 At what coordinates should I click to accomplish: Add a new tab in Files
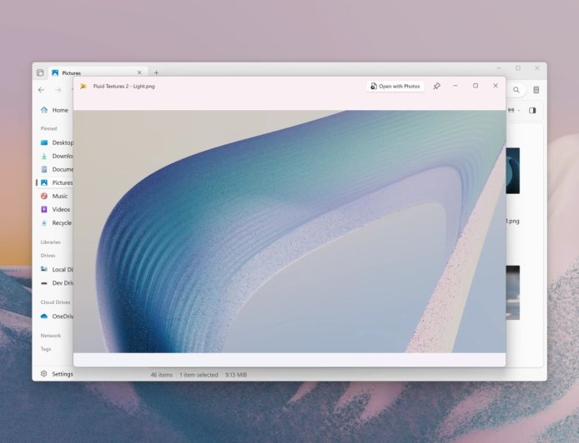156,72
